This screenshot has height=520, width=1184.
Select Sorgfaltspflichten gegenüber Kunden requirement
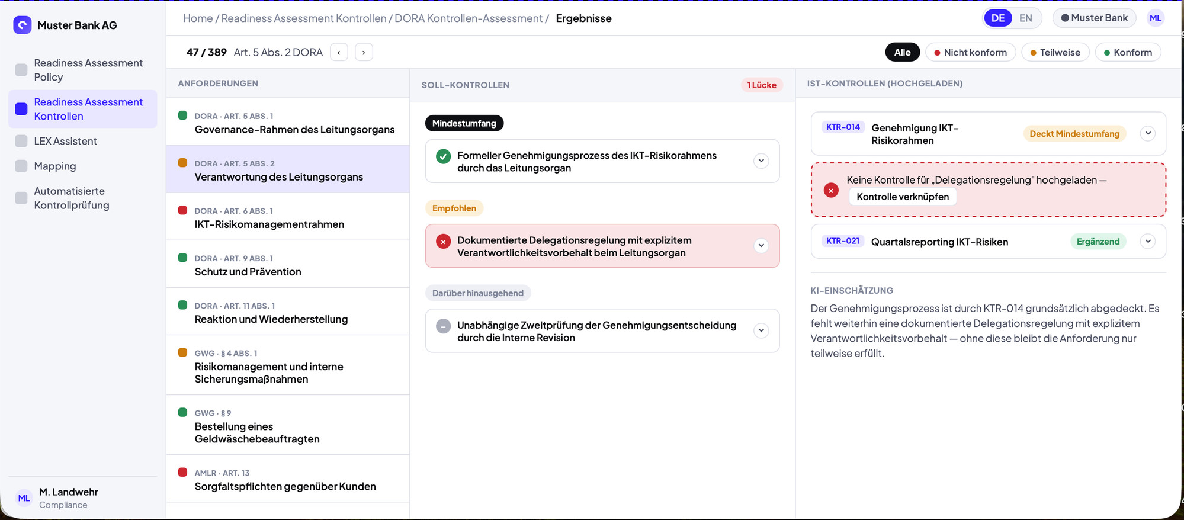288,479
